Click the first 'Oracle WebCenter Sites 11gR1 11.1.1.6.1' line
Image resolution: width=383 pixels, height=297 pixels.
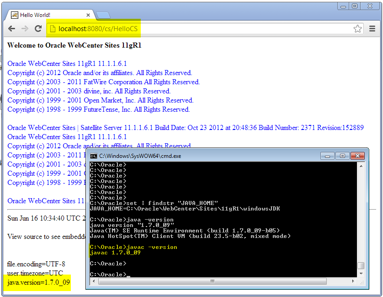67,64
